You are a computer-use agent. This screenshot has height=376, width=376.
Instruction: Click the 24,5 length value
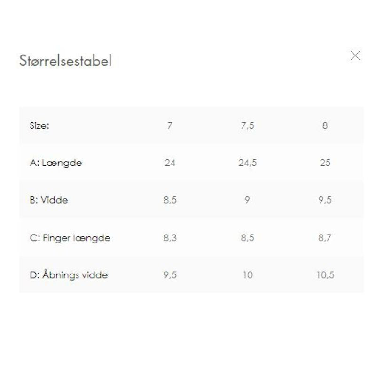248,163
